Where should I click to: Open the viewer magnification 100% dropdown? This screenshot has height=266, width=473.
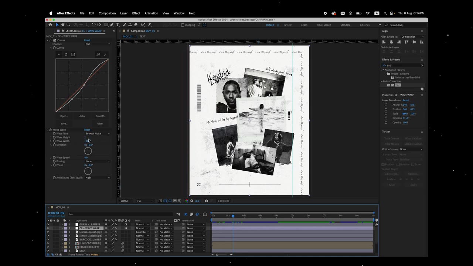coord(126,201)
